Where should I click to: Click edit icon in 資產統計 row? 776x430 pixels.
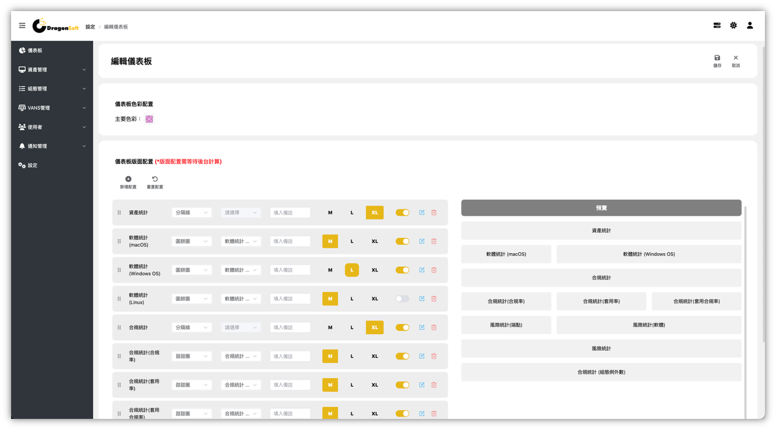coord(422,213)
